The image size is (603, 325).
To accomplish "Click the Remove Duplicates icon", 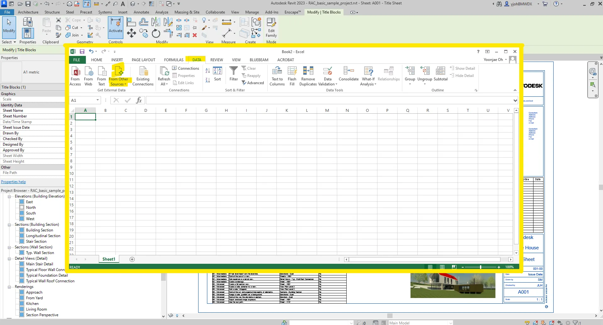I will pos(308,71).
